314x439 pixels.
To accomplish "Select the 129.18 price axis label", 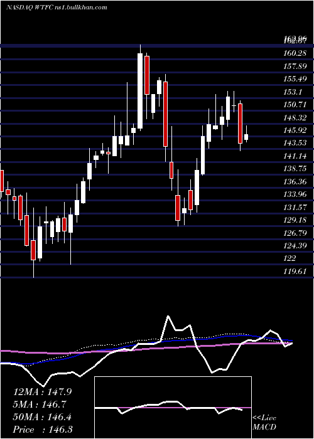I will click(295, 219).
